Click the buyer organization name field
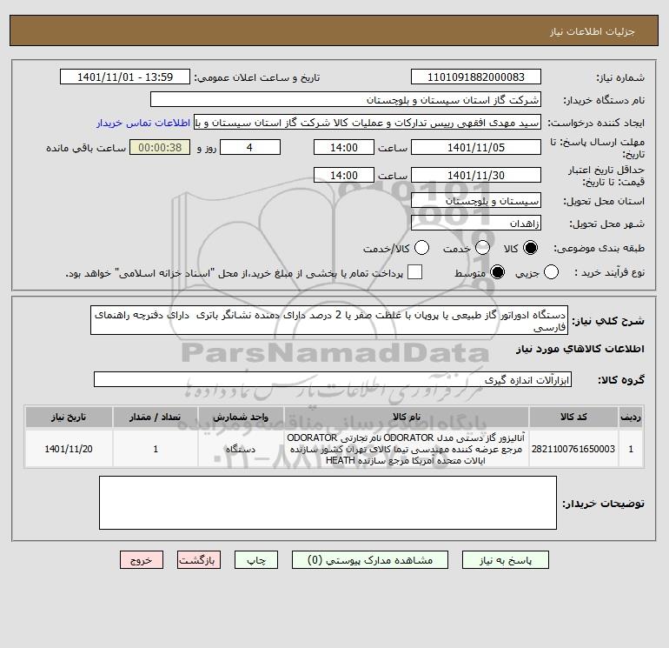669x648 pixels. pos(346,99)
